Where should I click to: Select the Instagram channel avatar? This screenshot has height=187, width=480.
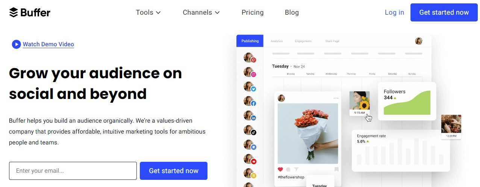[250, 72]
